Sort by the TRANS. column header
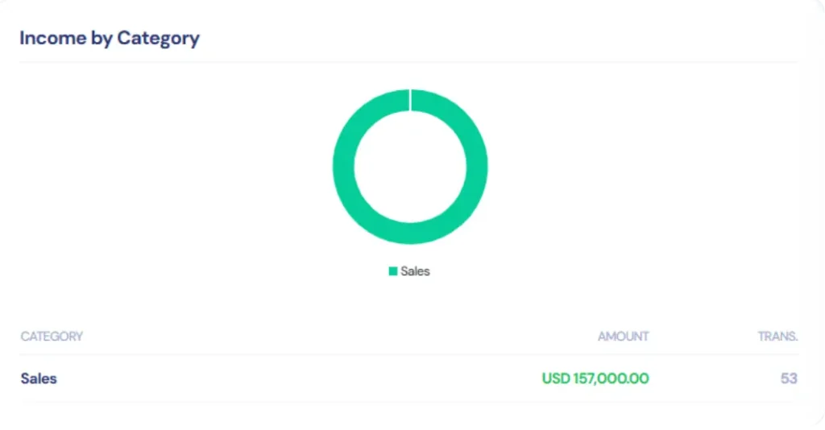Screen dimensions: 825x430 pyautogui.click(x=777, y=336)
